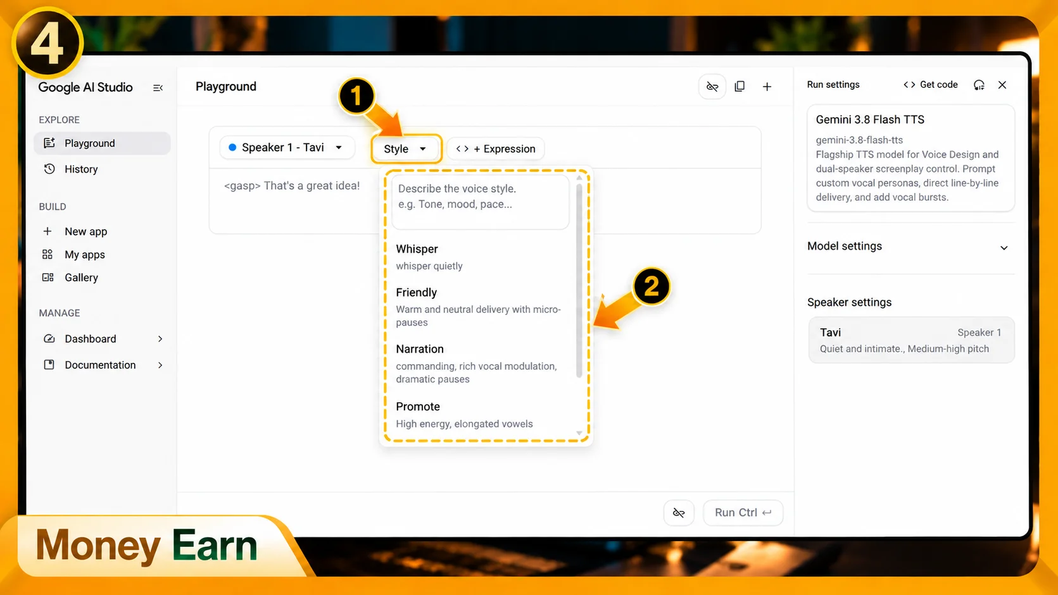
Task: Click the headset icon in Run settings
Action: [x=979, y=85]
